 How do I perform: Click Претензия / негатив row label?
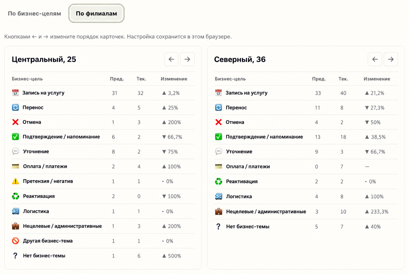point(48,181)
